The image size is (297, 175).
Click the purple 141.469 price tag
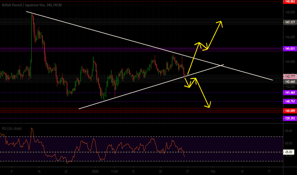[290, 93]
